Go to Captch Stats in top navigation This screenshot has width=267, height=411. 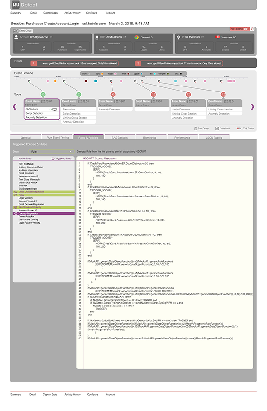point(51,13)
